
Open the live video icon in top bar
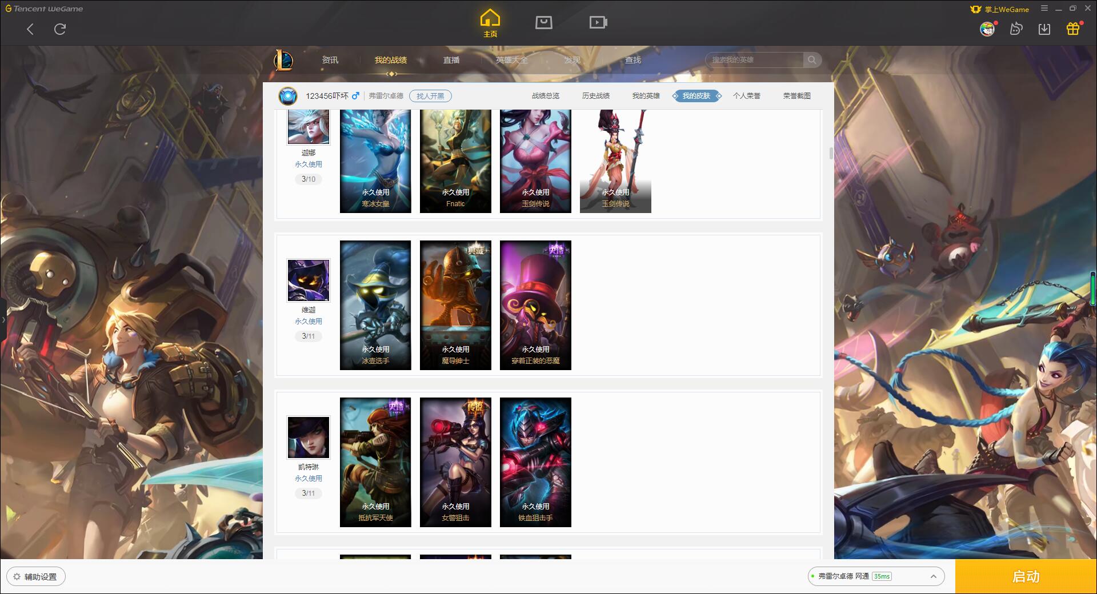coord(598,22)
